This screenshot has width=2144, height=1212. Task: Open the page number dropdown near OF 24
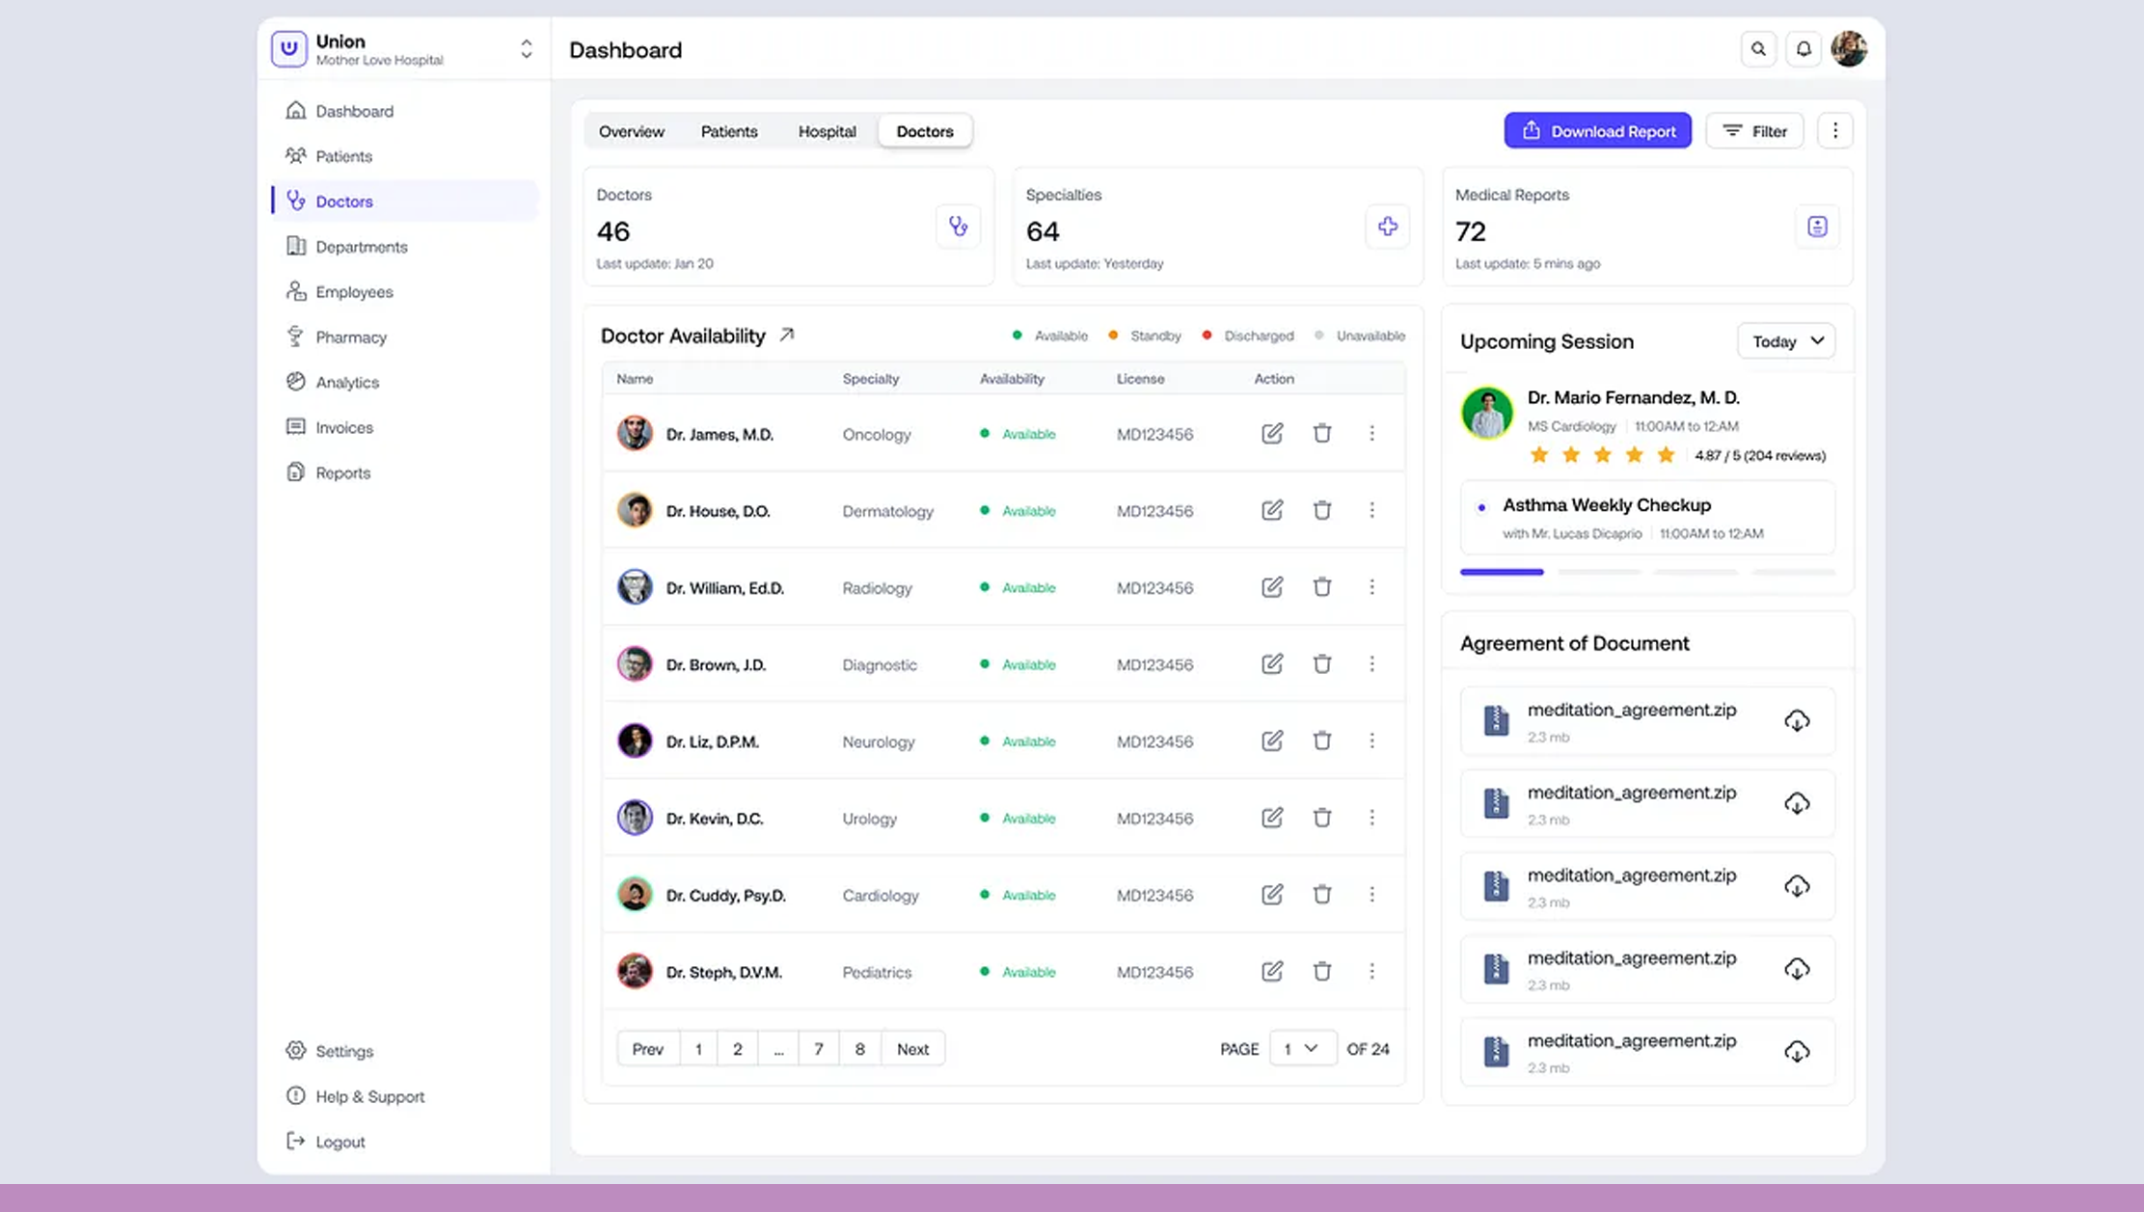pos(1303,1048)
